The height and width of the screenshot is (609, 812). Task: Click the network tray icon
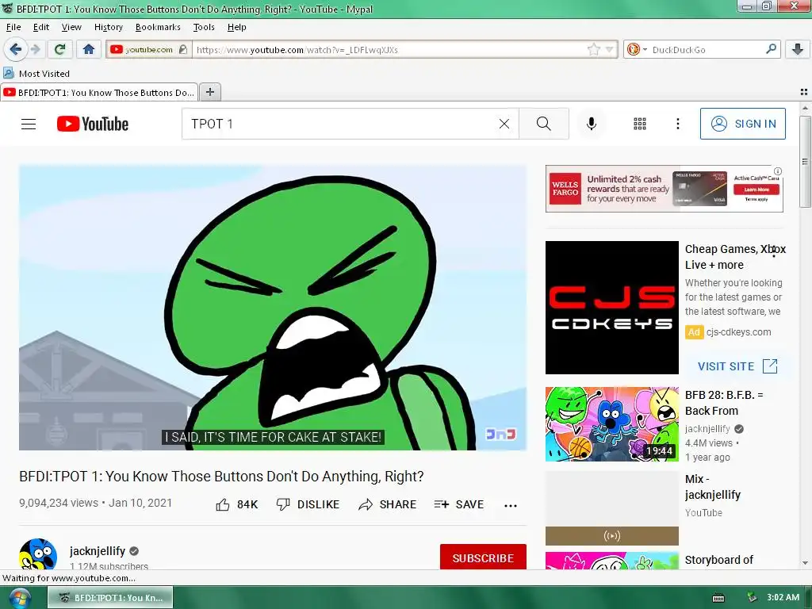coord(752,598)
